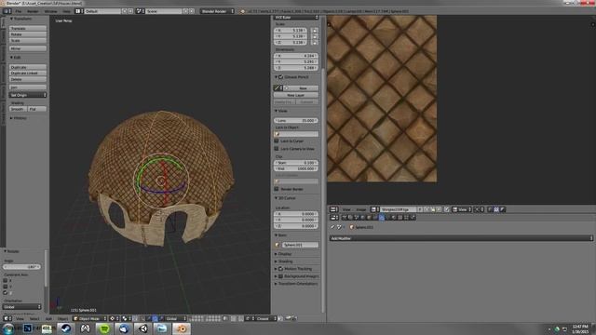Click the Windows Start orb
The width and height of the screenshot is (596, 335).
[x=7, y=328]
